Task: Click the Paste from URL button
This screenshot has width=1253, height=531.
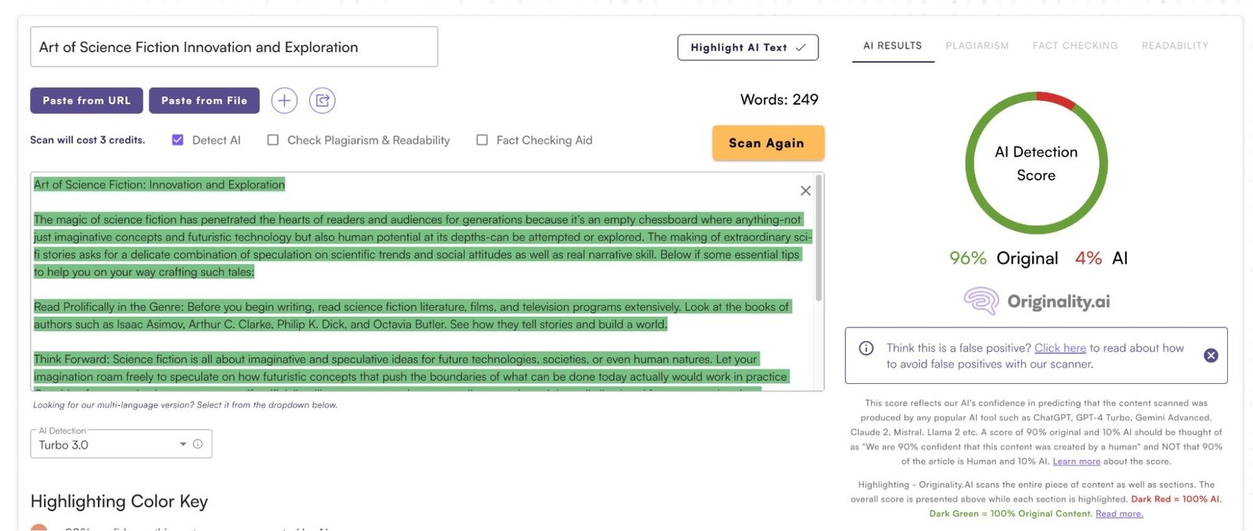Action: click(x=86, y=100)
